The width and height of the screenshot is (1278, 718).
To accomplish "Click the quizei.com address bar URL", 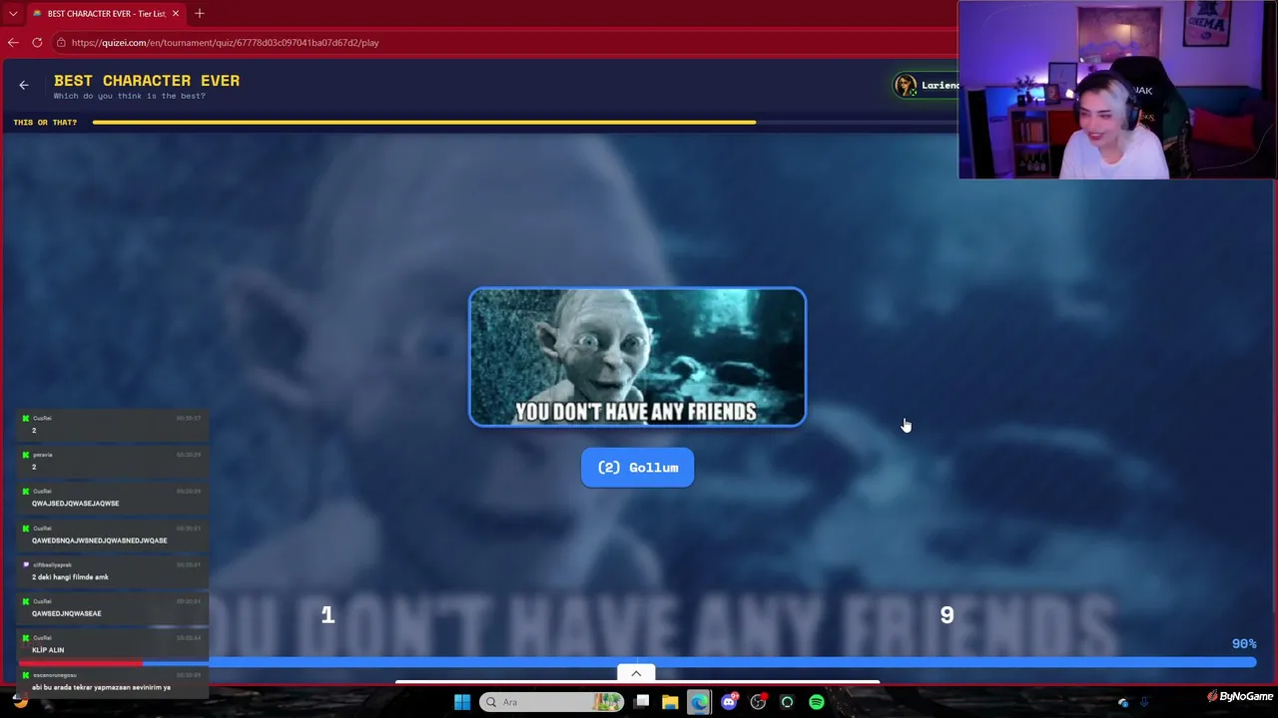I will 225,43.
